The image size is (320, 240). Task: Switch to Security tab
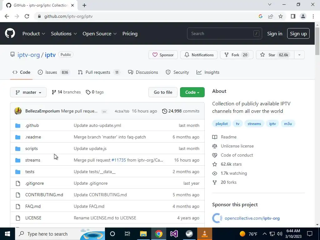pos(177,72)
